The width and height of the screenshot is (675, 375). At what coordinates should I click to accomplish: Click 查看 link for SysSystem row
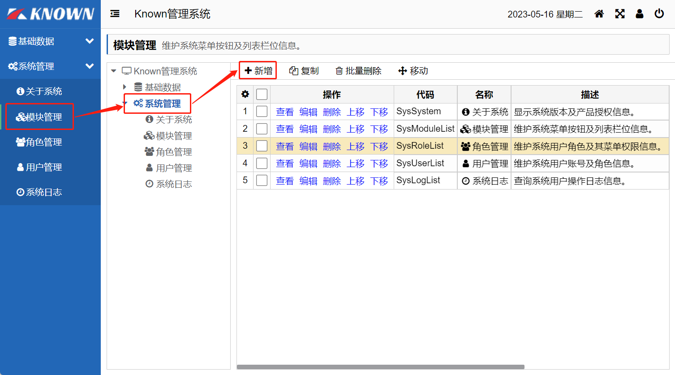click(x=285, y=112)
